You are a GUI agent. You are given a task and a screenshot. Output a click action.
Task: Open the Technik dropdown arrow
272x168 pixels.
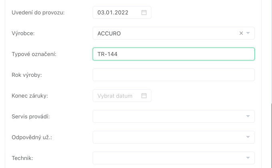coord(248,158)
